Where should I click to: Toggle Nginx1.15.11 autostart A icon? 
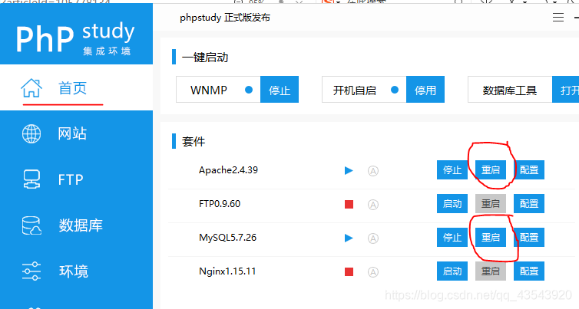[373, 272]
